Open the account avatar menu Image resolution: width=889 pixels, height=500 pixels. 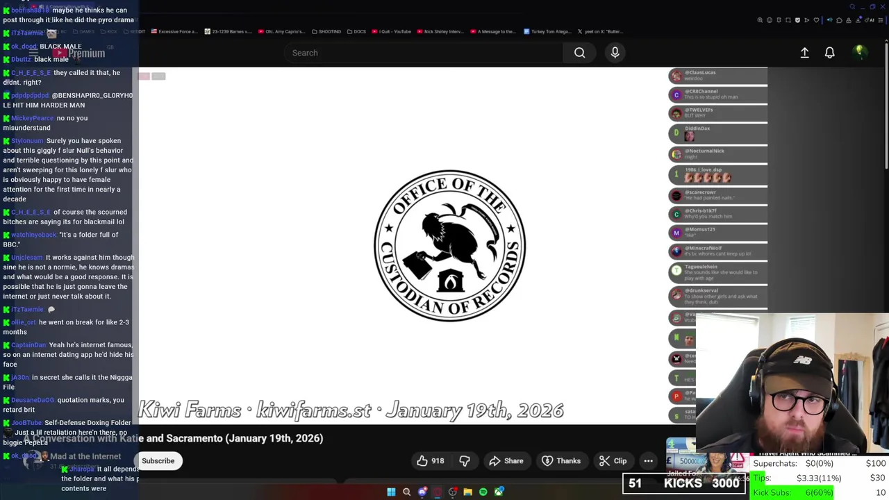coord(859,52)
